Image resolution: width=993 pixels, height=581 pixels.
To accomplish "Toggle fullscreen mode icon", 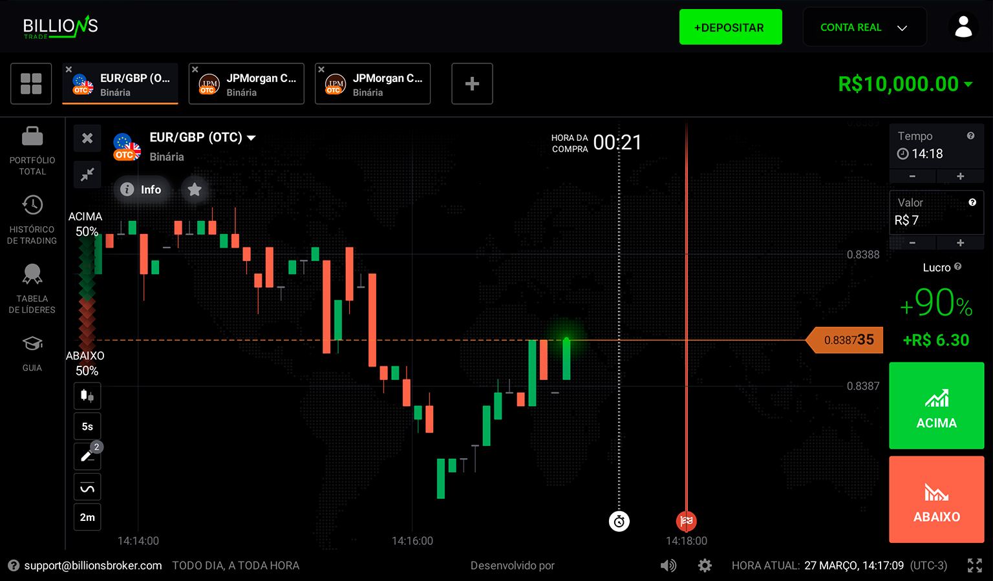I will [x=974, y=565].
